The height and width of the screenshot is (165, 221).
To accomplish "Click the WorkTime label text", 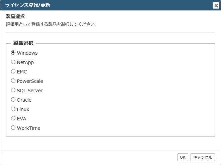I will point(28,128).
